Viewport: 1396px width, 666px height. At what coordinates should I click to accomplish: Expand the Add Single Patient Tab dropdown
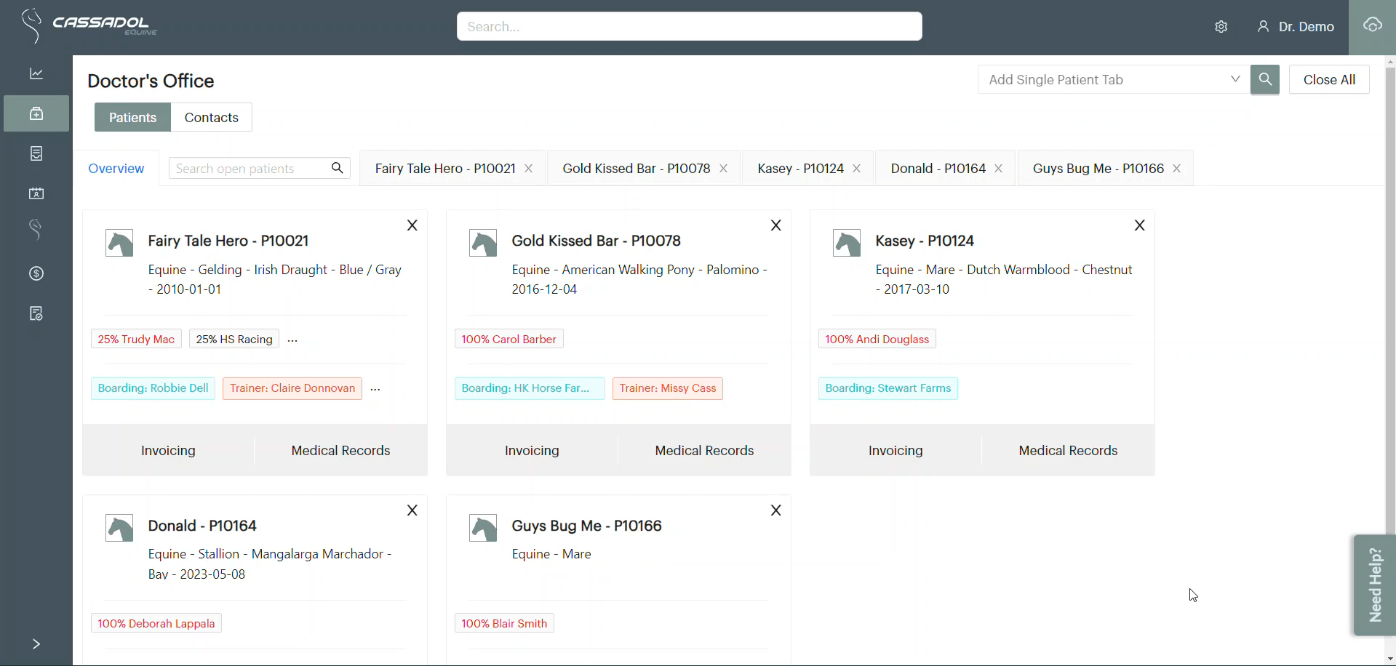pos(1235,79)
